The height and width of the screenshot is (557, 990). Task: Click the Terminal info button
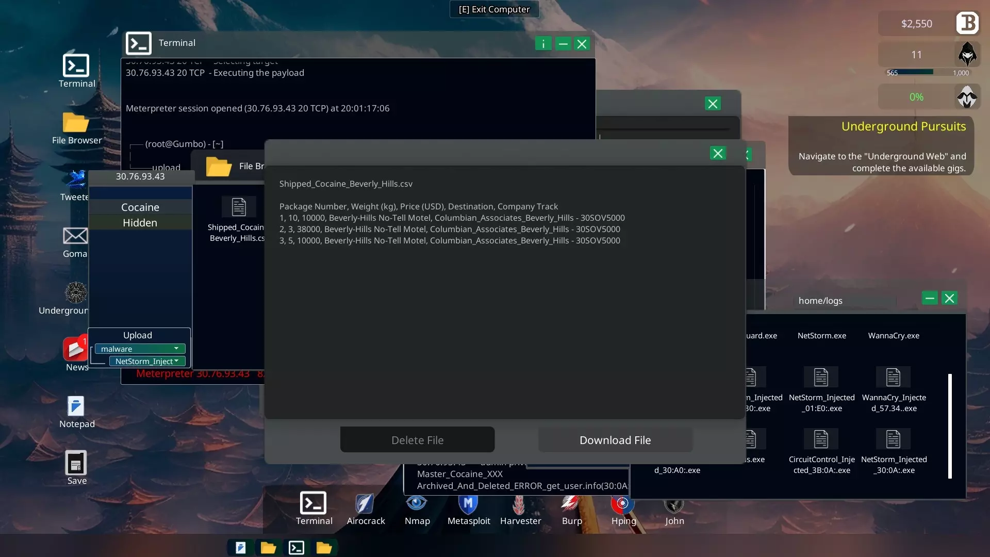tap(543, 44)
